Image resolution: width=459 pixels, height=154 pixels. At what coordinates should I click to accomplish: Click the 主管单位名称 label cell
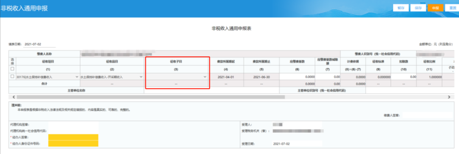[x=76, y=90]
